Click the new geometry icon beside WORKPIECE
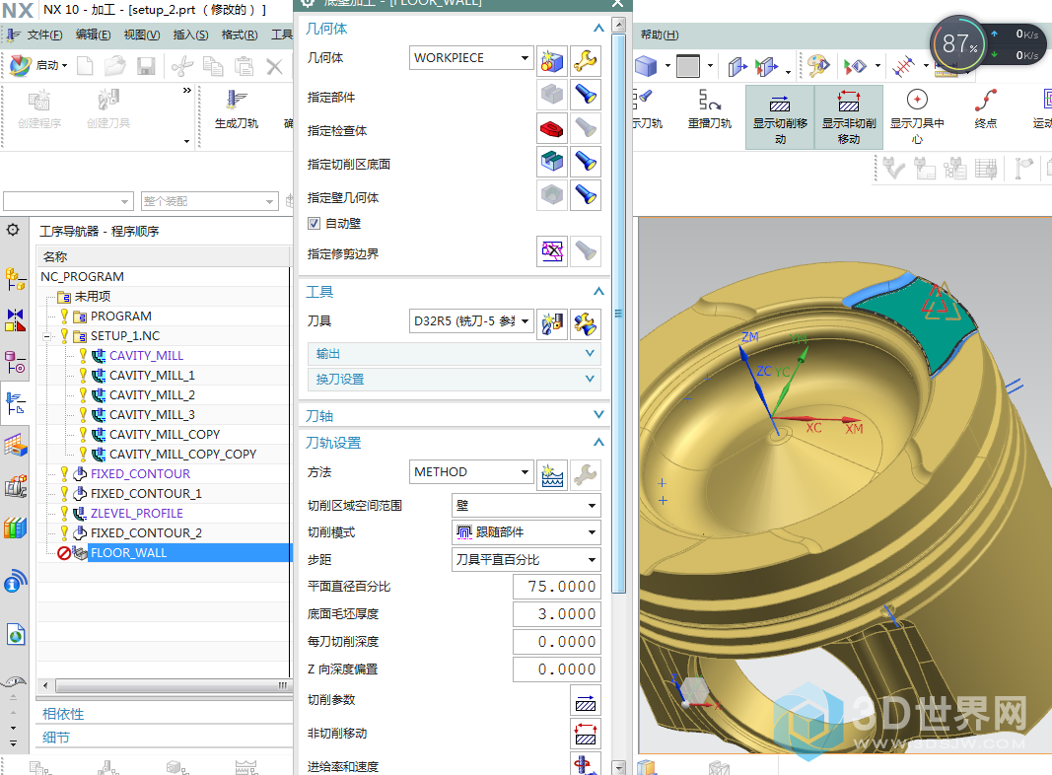Image resolution: width=1052 pixels, height=775 pixels. point(552,60)
